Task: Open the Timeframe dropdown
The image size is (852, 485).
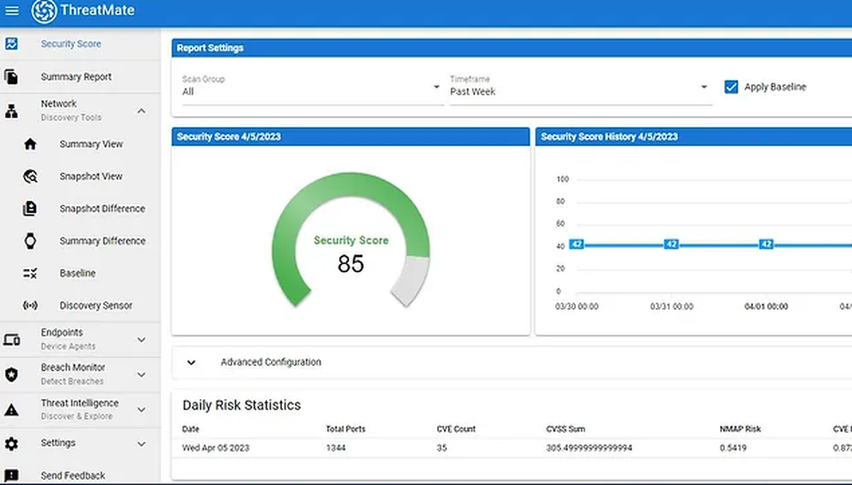Action: (579, 87)
